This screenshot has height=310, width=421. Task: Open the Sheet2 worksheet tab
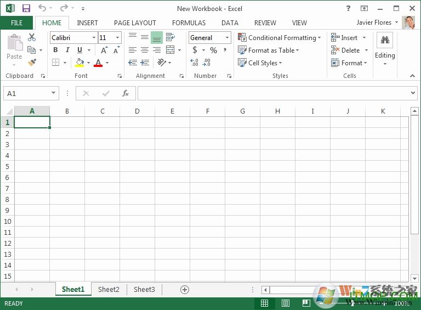point(109,289)
